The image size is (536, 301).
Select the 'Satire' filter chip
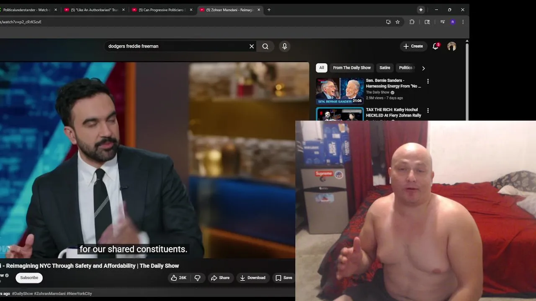[x=385, y=68]
